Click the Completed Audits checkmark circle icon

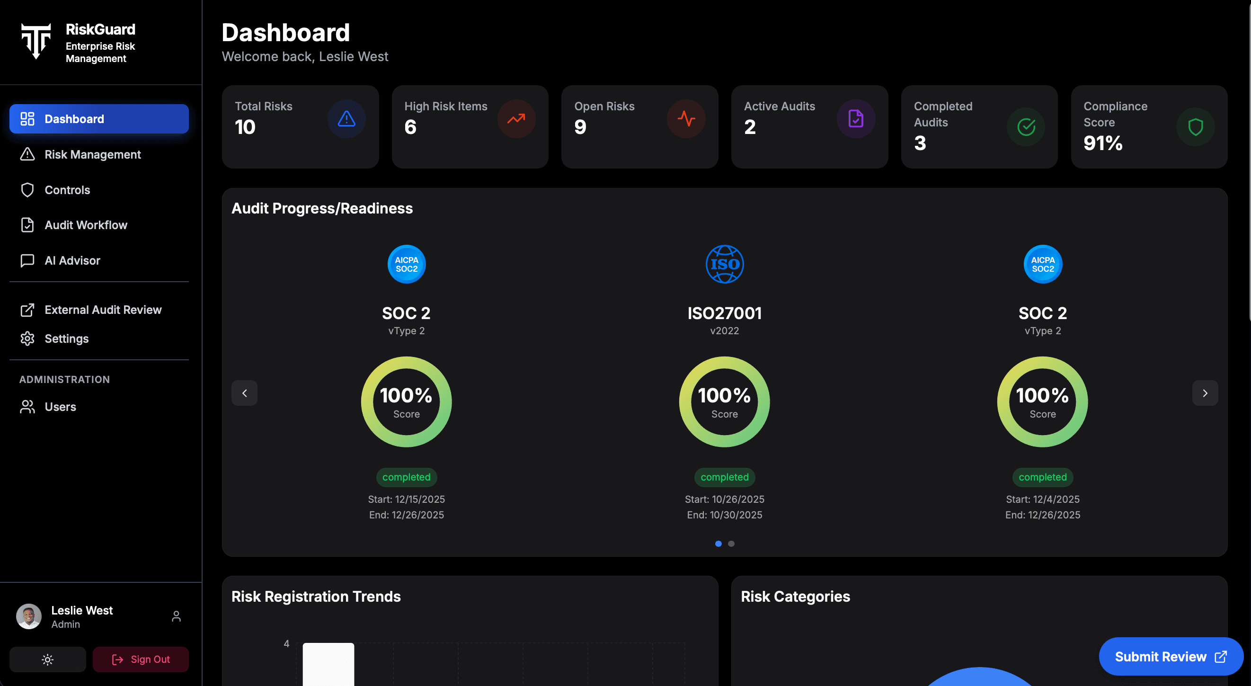pyautogui.click(x=1026, y=127)
